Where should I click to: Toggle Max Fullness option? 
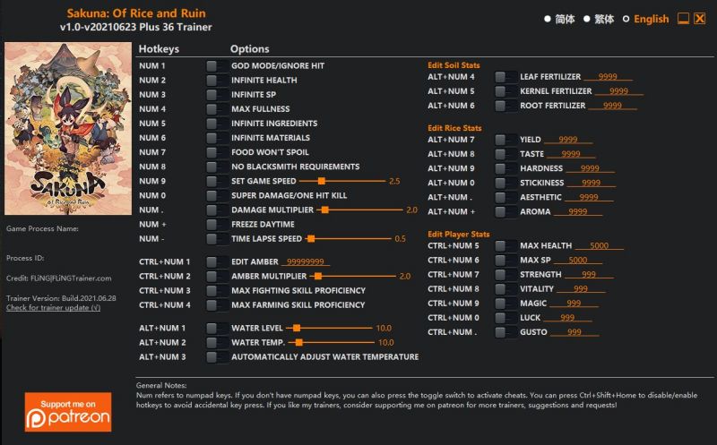pos(217,109)
